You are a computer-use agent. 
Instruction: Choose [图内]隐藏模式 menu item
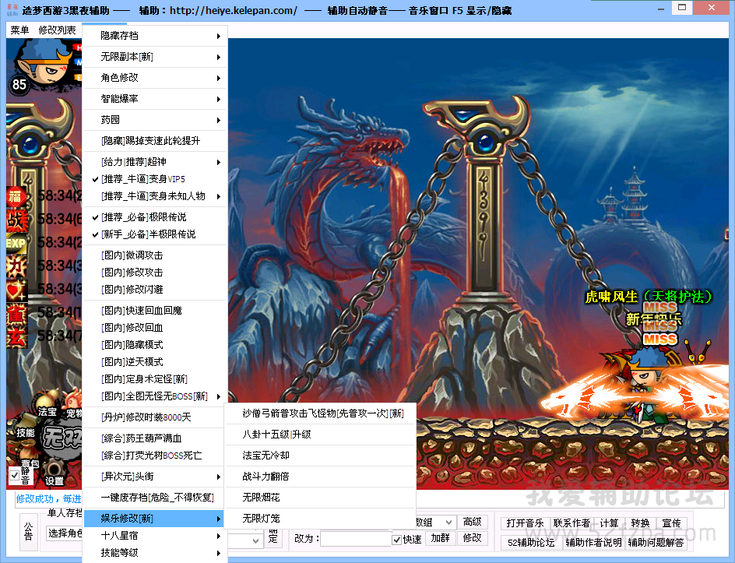[155, 344]
